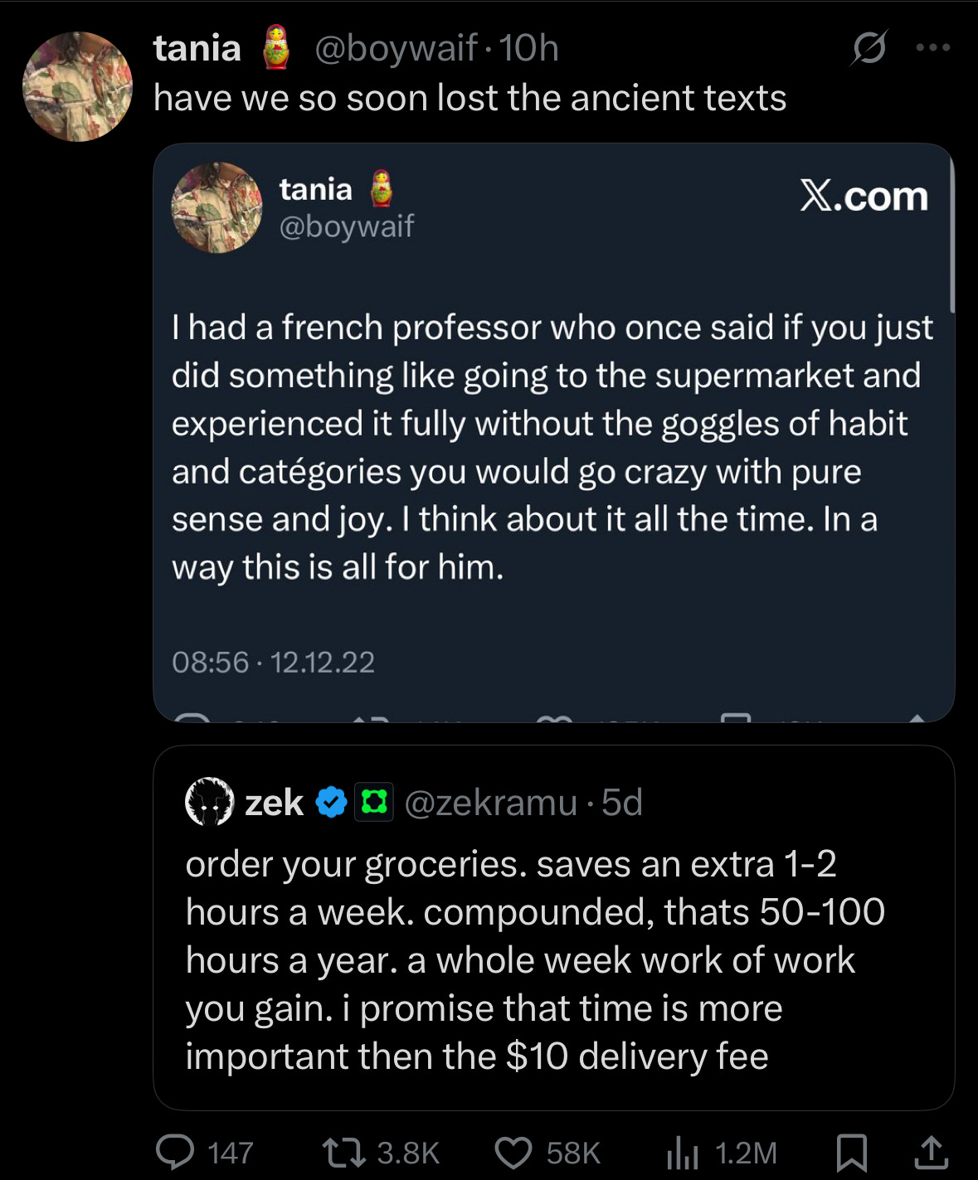Like the post with heart icon

click(513, 1152)
